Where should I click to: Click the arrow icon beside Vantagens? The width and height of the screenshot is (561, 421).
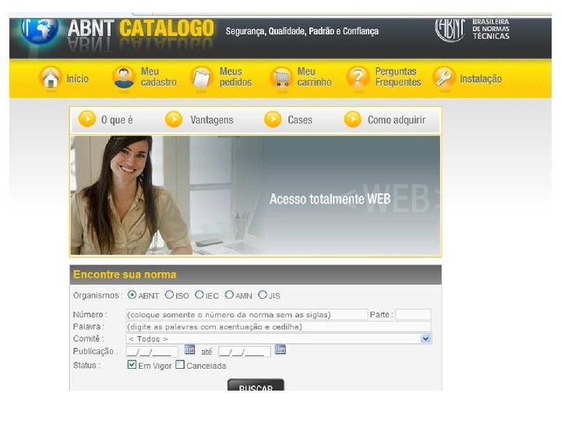[x=174, y=119]
